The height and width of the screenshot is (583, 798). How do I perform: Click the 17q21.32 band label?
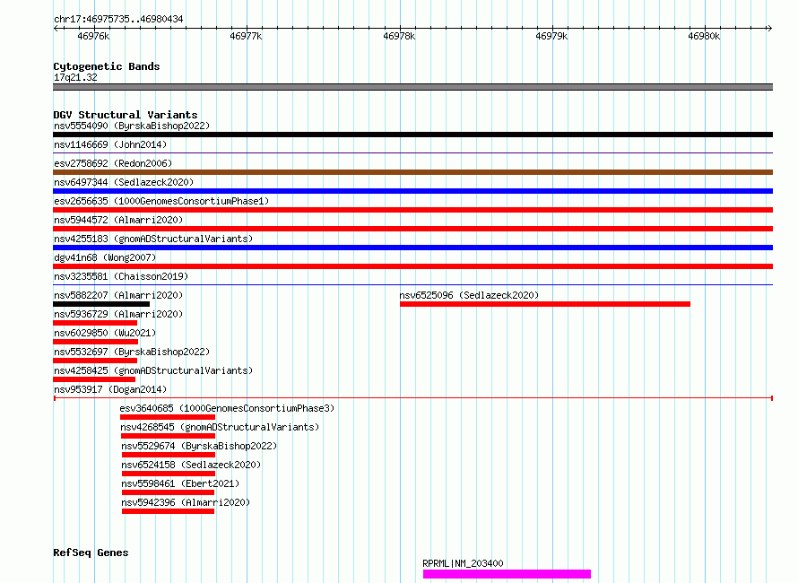(75, 77)
